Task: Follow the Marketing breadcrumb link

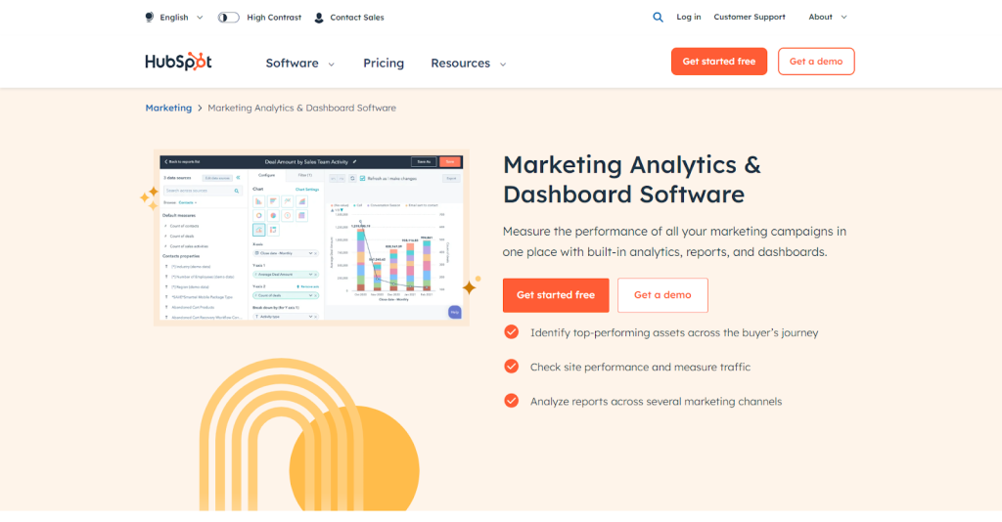Action: (168, 108)
